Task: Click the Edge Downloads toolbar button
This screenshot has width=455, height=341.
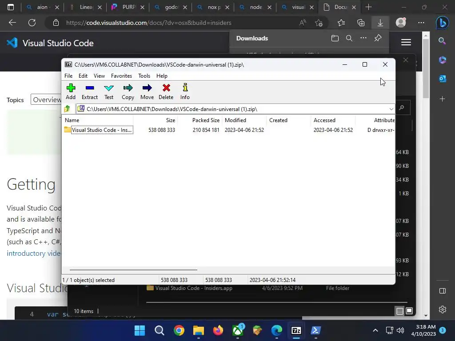Action: tap(380, 23)
